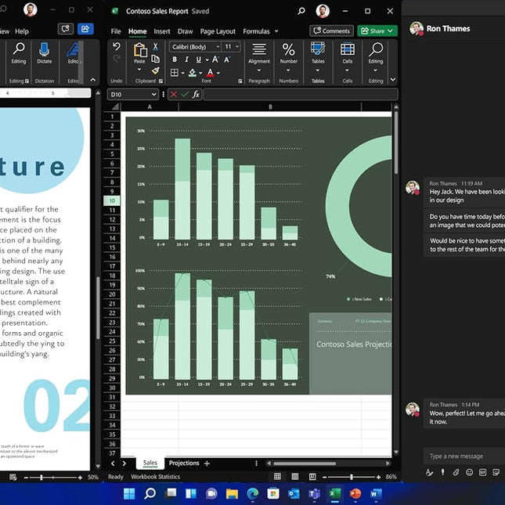Image resolution: width=505 pixels, height=505 pixels.
Task: Switch to Page Layout view in status bar
Action: tap(294, 476)
